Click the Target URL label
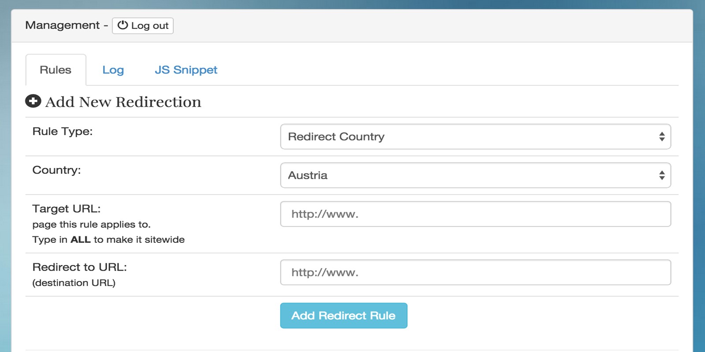Image resolution: width=705 pixels, height=352 pixels. [67, 209]
